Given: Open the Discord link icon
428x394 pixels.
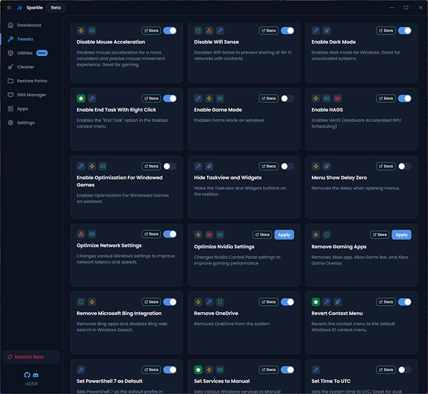Looking at the screenshot, I should [35, 375].
